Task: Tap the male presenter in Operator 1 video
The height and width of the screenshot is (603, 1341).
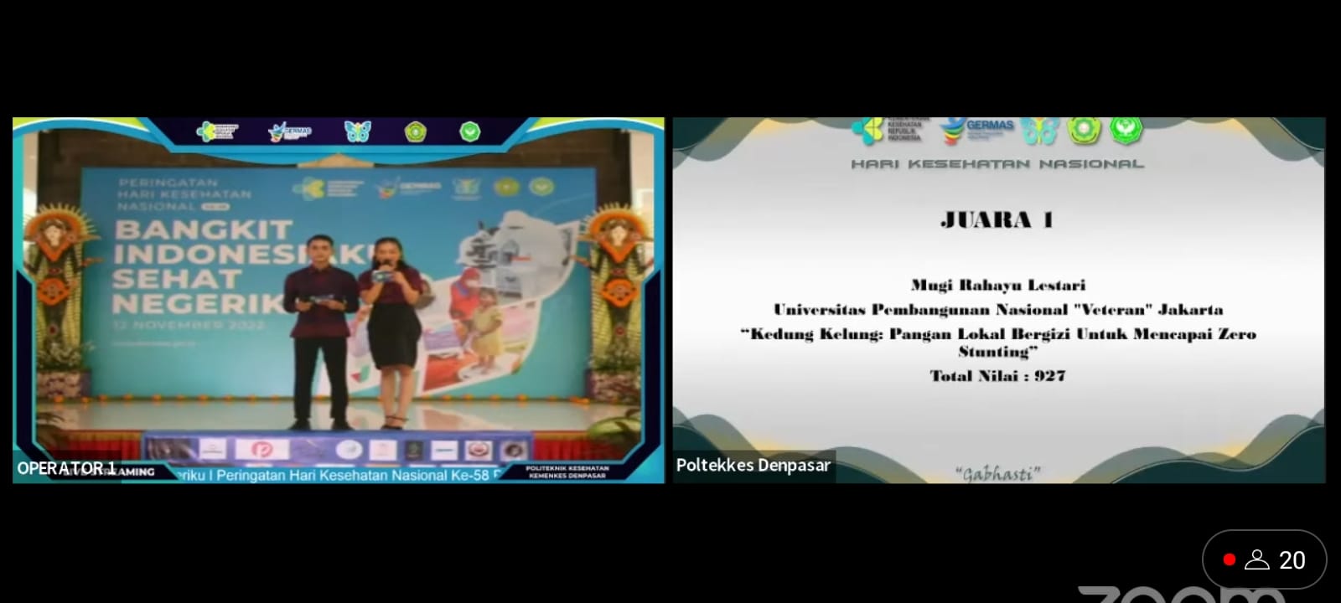Action: click(x=319, y=327)
